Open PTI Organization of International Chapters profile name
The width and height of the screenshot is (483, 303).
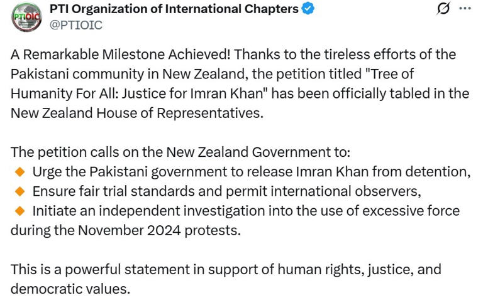point(174,9)
